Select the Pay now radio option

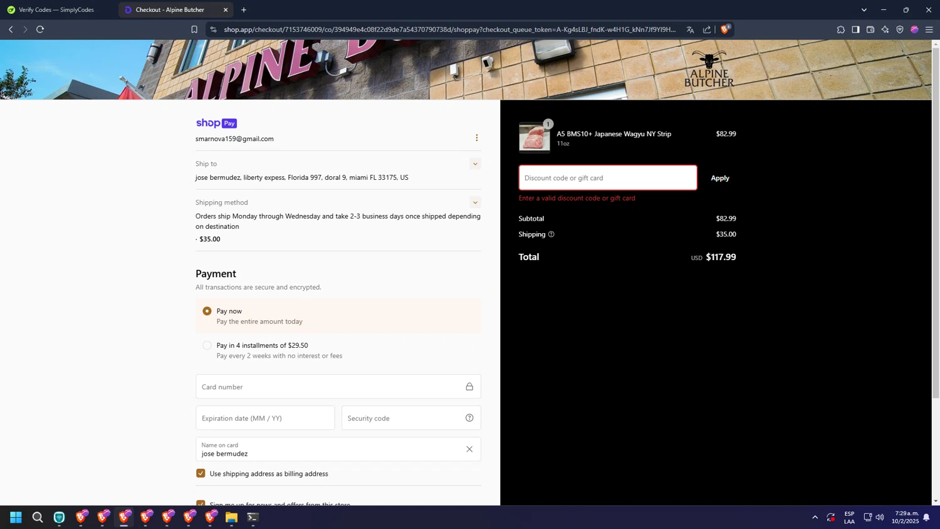tap(207, 311)
